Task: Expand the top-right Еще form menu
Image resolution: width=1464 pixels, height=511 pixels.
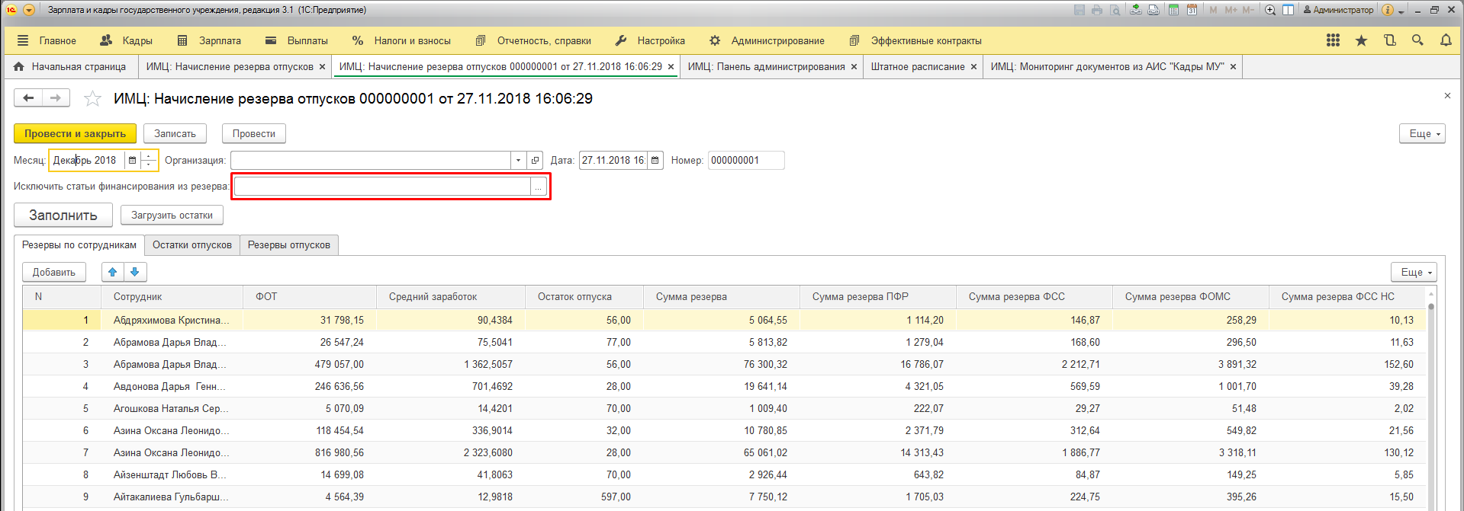Action: pyautogui.click(x=1422, y=133)
